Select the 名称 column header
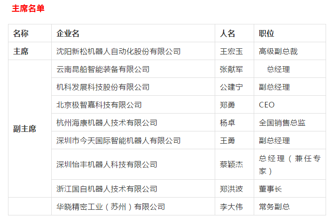The width and height of the screenshot is (335, 222). click(21, 33)
